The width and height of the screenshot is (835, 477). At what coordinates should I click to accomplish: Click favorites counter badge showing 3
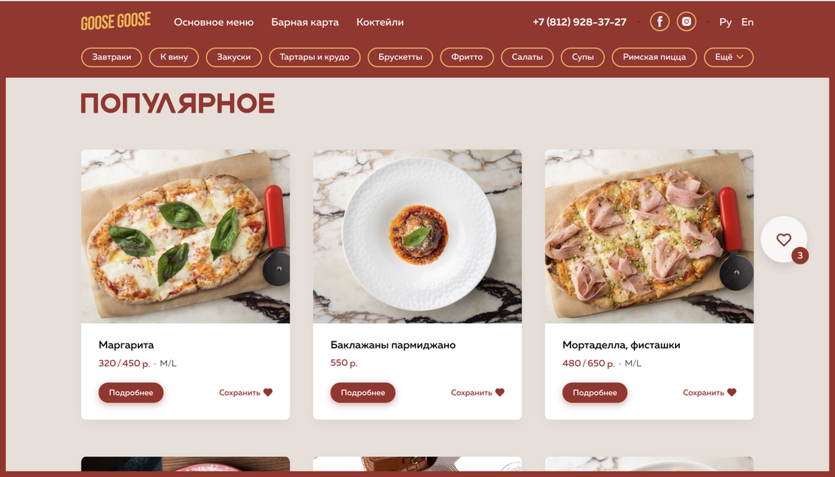[800, 256]
